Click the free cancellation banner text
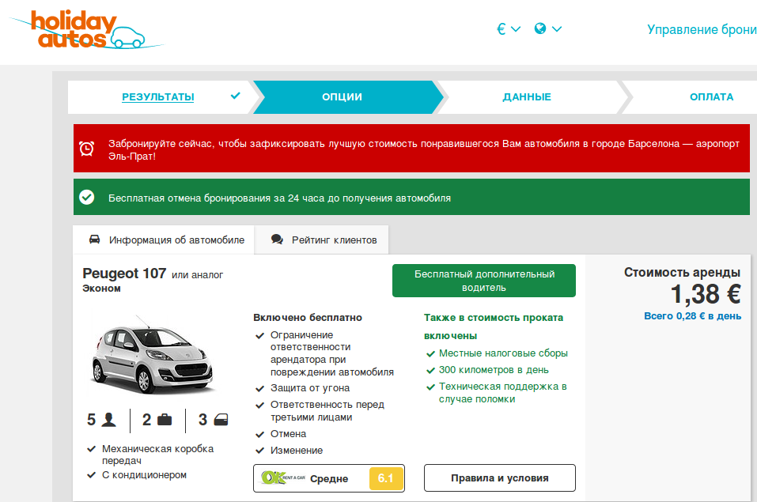The image size is (757, 502). [279, 198]
